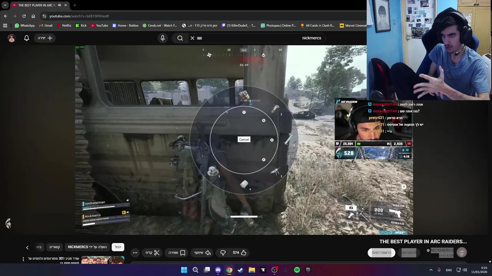Open the Kick bookmark

tap(81, 26)
